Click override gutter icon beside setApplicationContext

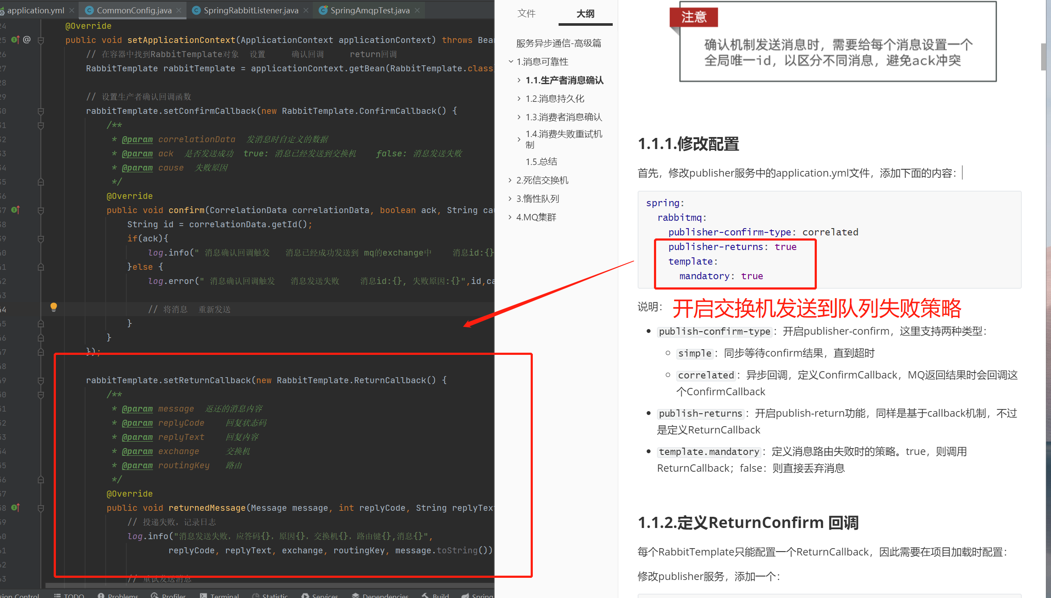15,40
